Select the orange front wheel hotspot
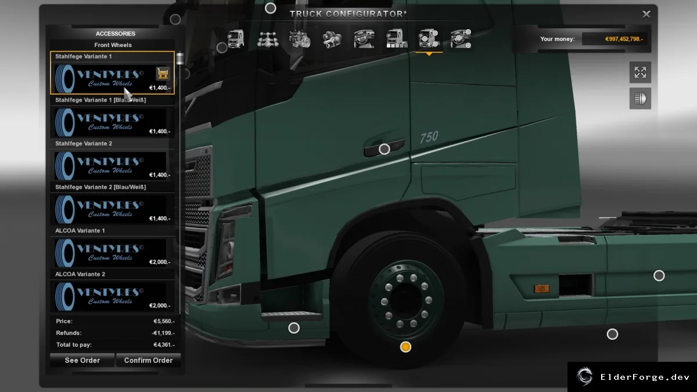This screenshot has width=697, height=392. click(x=406, y=347)
